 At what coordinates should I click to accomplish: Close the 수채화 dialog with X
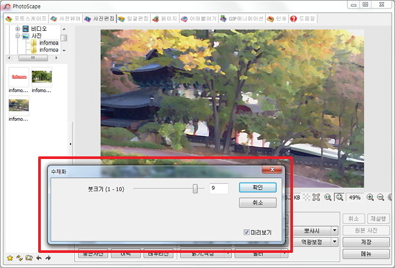[x=272, y=169]
